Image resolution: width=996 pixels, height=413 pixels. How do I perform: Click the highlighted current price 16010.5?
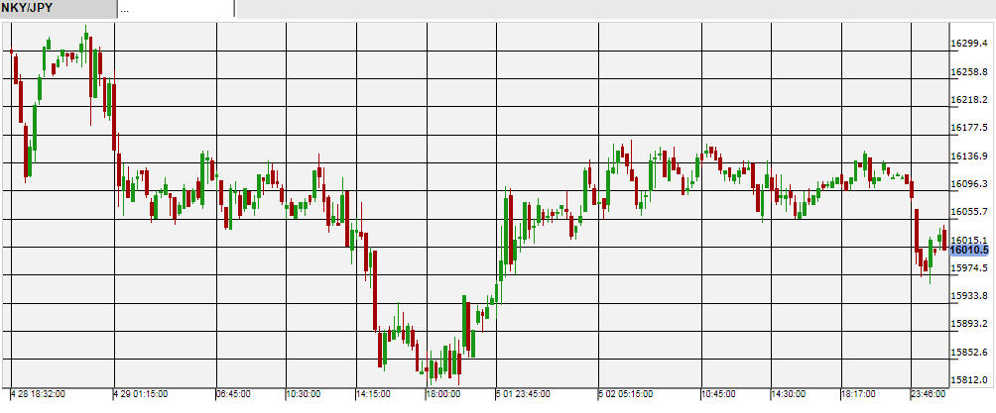969,251
